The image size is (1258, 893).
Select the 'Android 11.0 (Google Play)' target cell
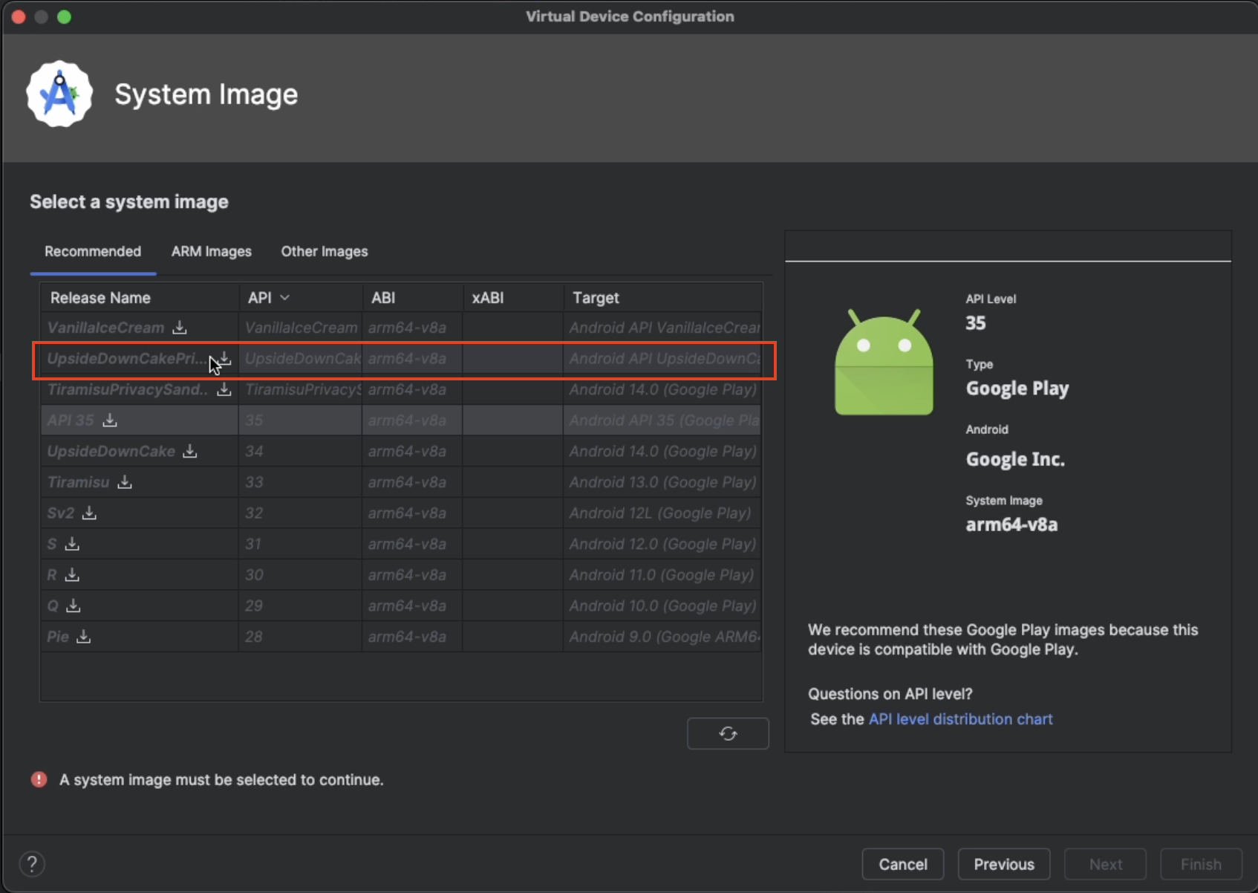[x=662, y=575]
